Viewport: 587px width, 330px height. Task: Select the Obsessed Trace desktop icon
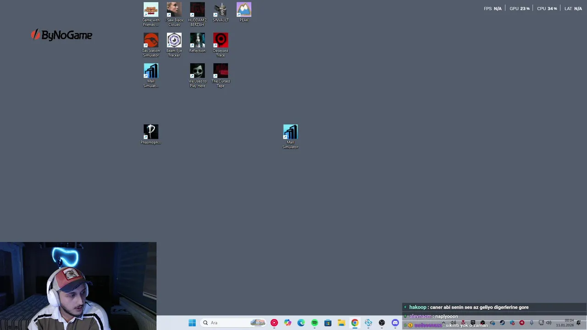click(x=221, y=45)
